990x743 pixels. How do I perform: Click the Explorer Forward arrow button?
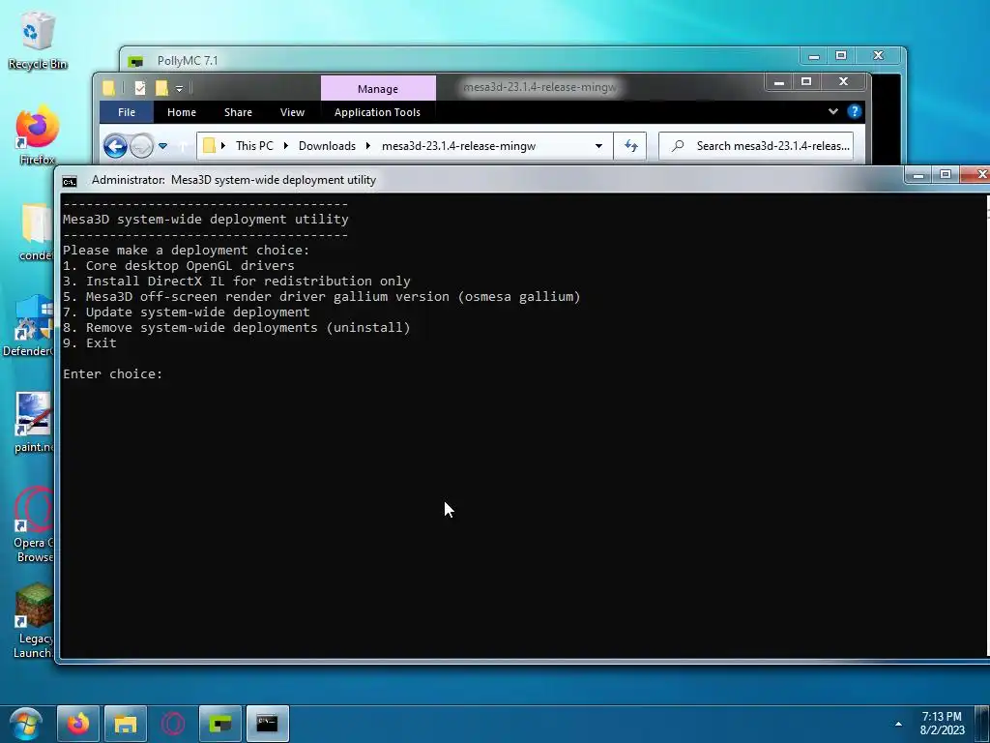(x=141, y=147)
